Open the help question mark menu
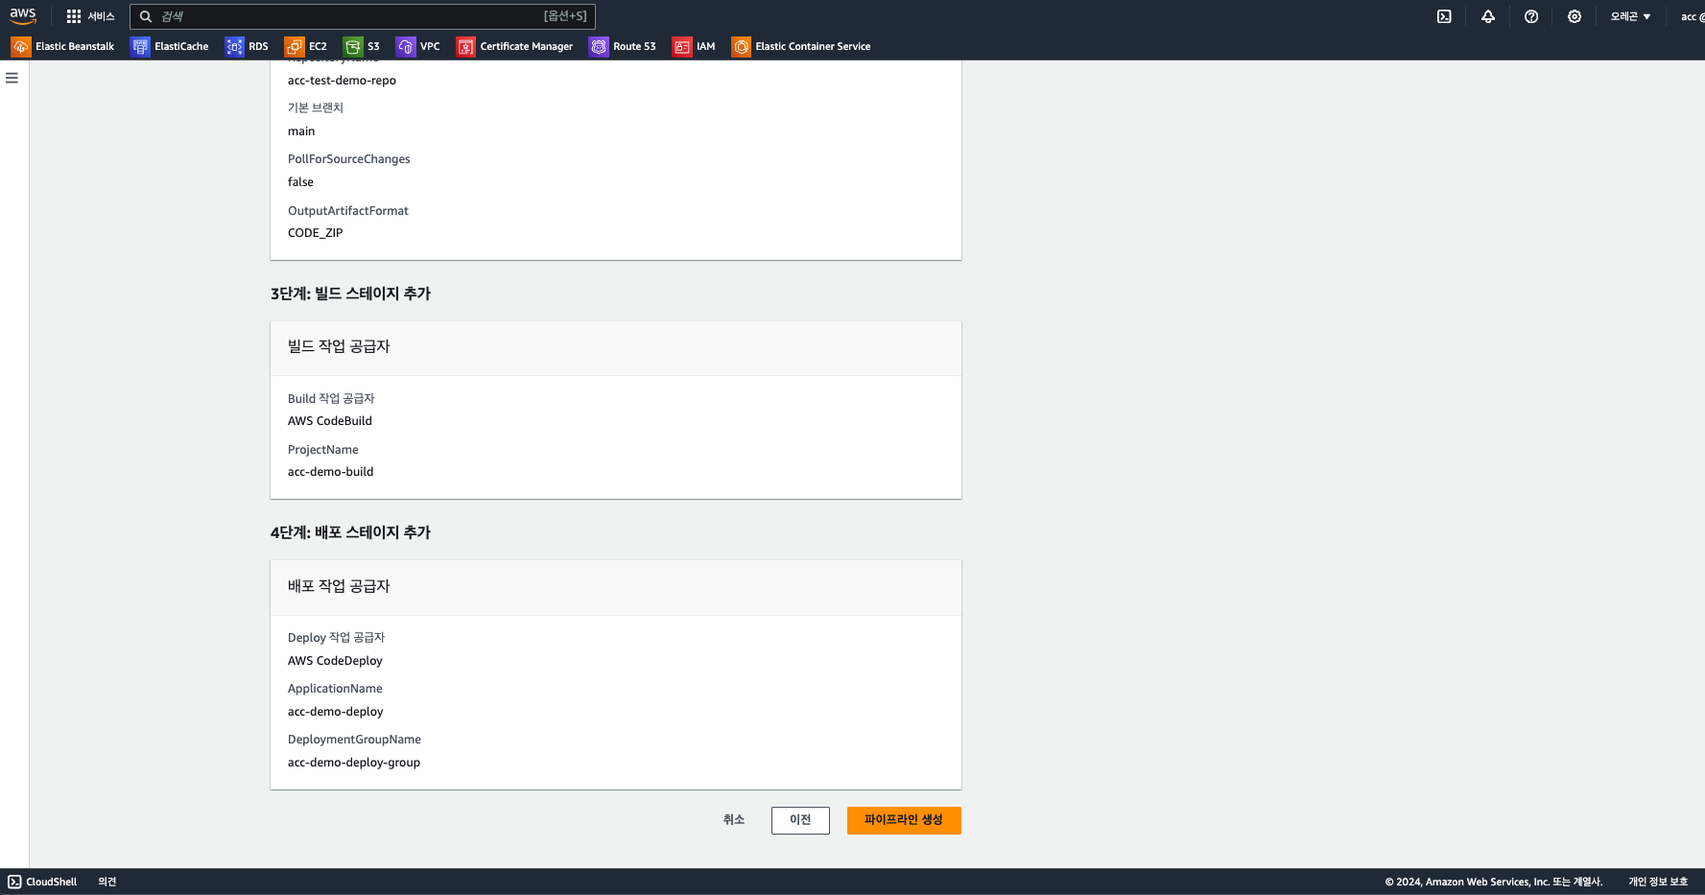This screenshot has width=1705, height=895. coord(1531,16)
